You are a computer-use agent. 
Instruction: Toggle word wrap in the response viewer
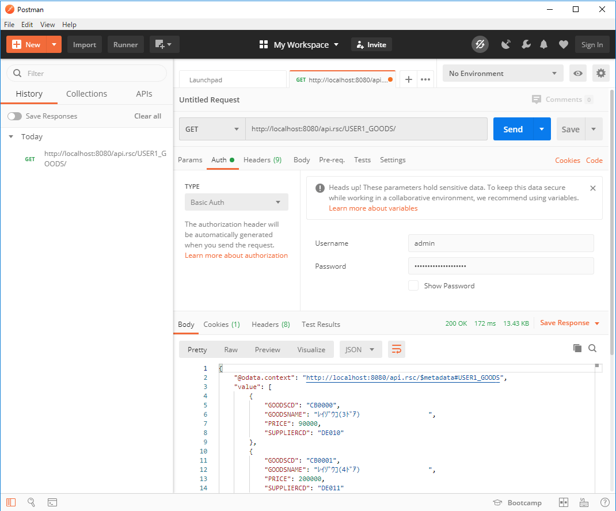396,349
